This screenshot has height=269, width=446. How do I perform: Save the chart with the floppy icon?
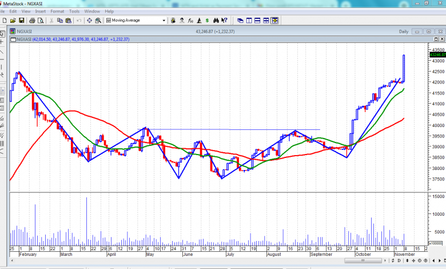pos(21,21)
